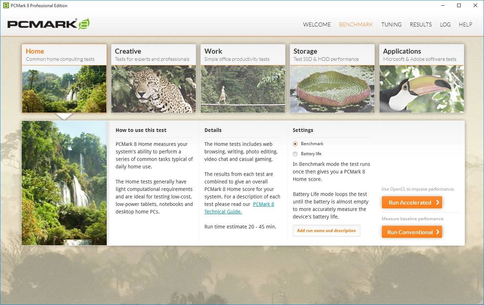The height and width of the screenshot is (305, 484).
Task: Select the Home waterfall test card
Action: click(64, 78)
